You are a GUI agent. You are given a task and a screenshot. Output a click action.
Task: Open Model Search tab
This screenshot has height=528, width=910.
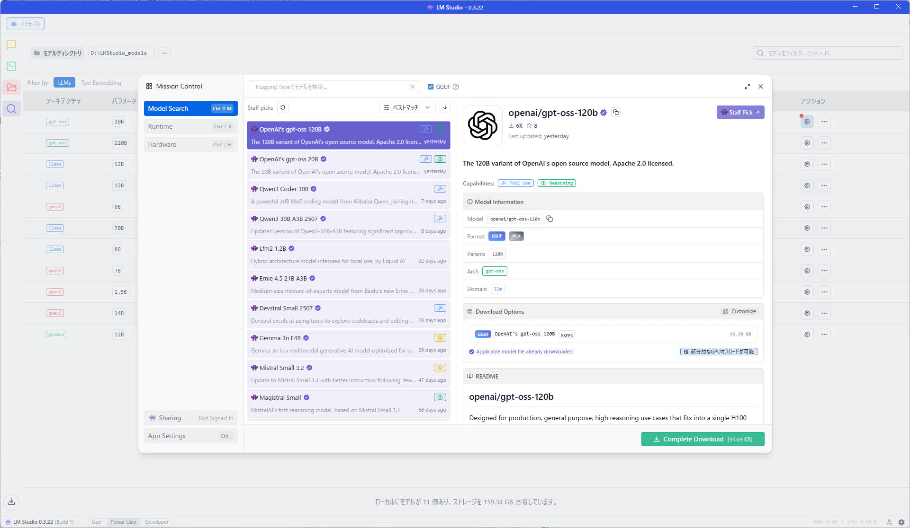tap(190, 108)
